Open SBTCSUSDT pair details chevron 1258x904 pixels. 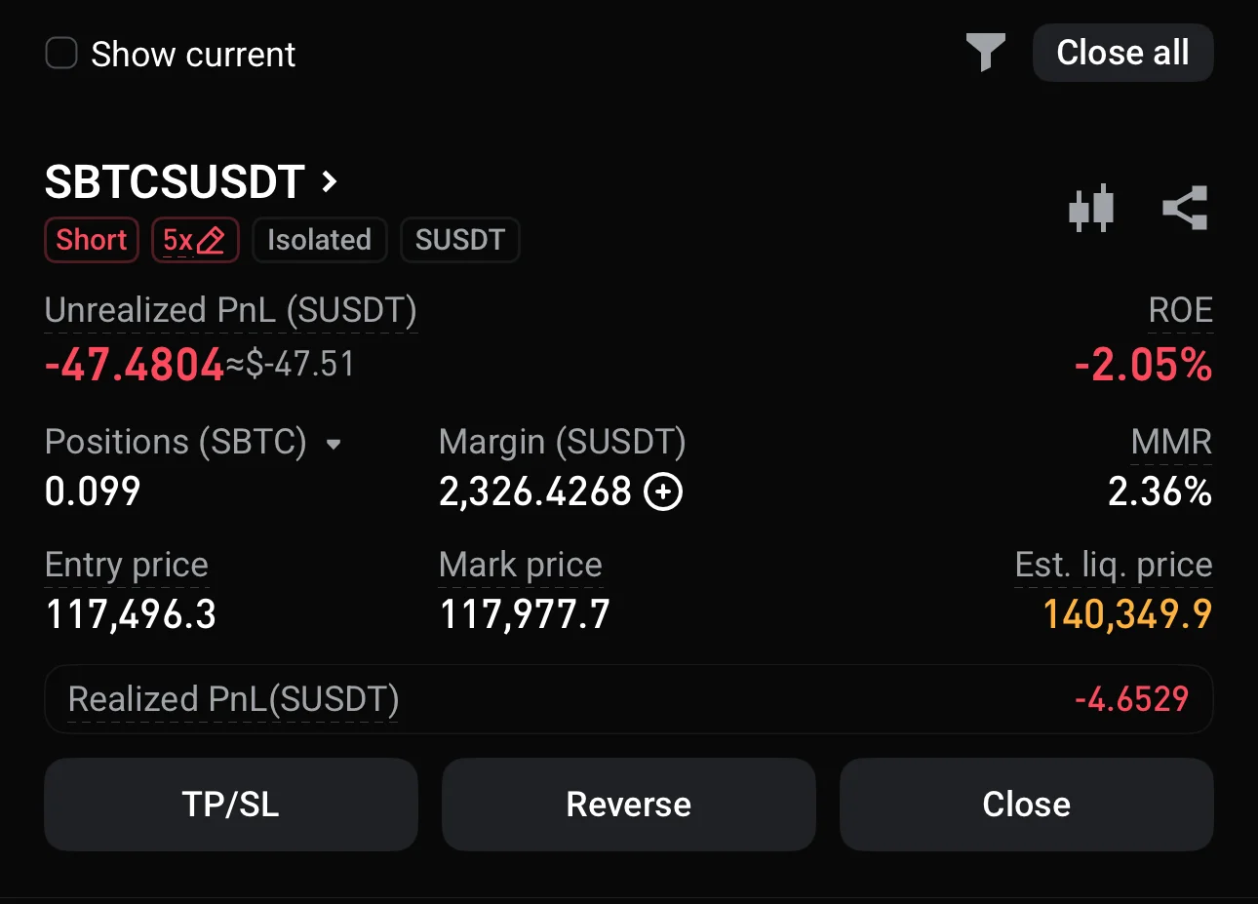tap(330, 181)
